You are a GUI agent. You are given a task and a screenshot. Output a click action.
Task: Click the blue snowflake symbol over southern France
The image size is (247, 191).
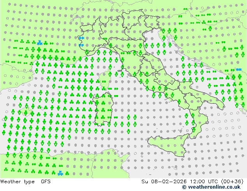point(40,43)
